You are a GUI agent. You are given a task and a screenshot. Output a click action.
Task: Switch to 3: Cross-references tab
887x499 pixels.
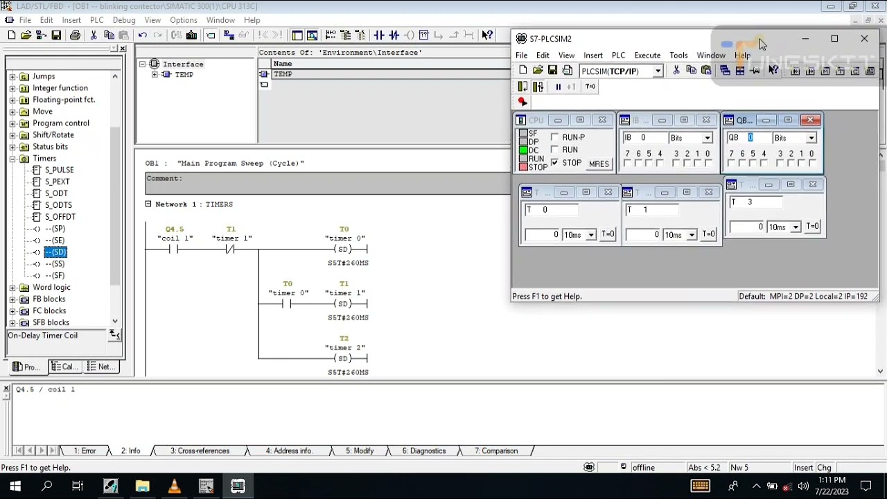coord(200,450)
